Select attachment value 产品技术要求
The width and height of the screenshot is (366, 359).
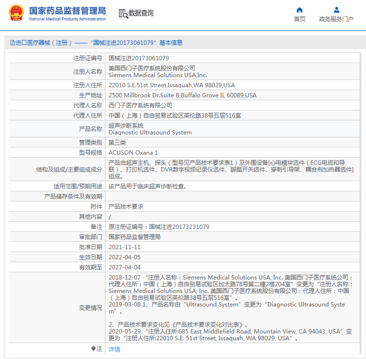[x=126, y=206]
